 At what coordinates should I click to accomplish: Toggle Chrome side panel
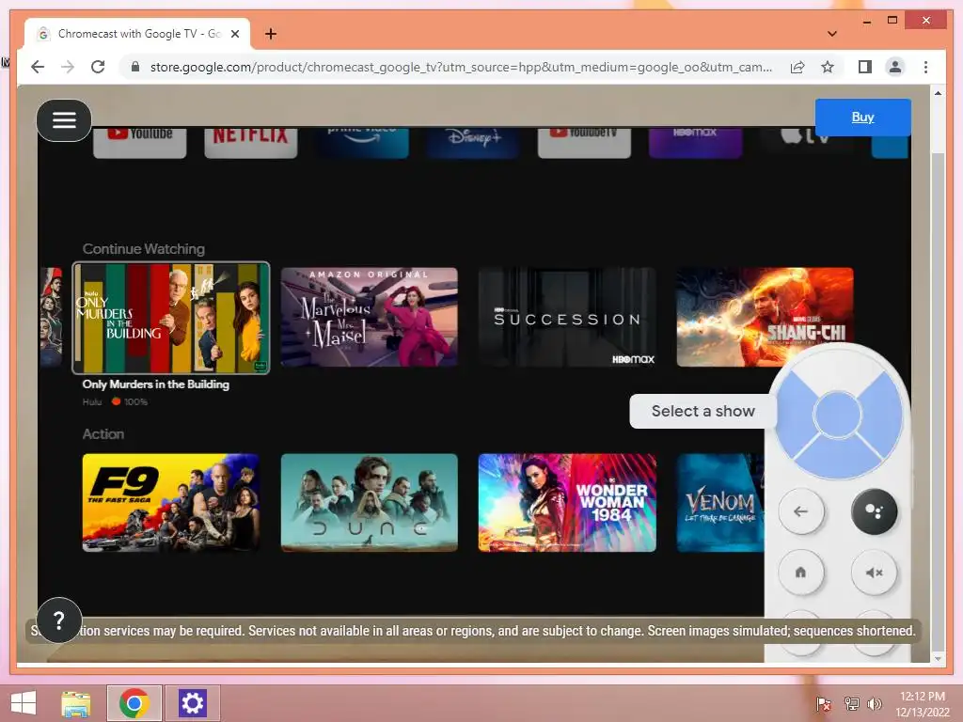click(x=865, y=67)
